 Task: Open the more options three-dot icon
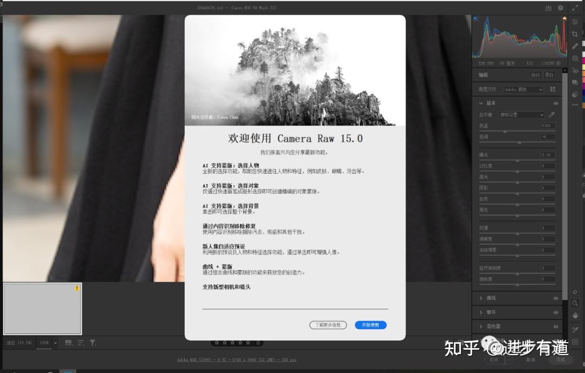[575, 105]
